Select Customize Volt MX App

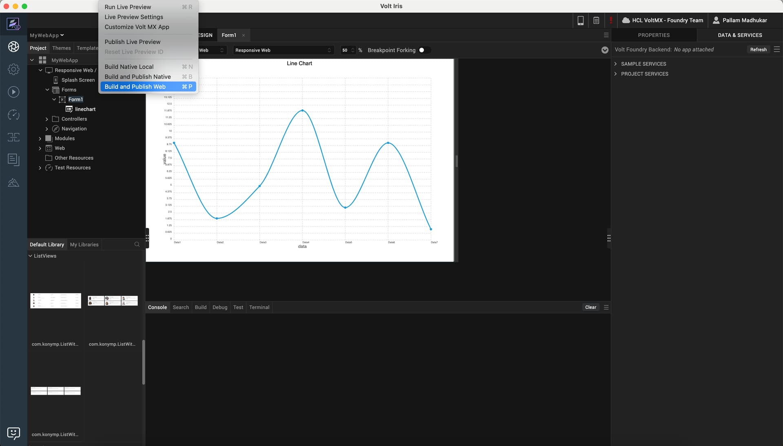(x=148, y=27)
